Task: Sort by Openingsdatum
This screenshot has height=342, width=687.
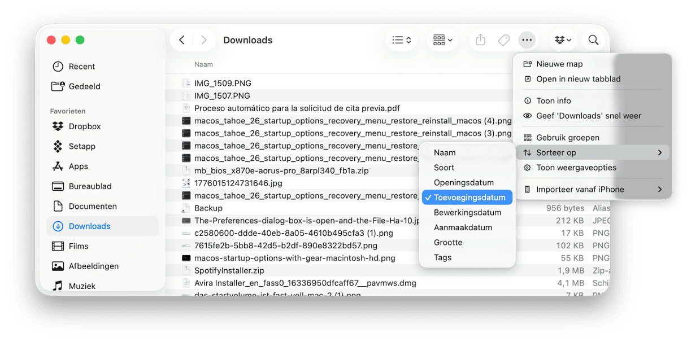Action: [x=467, y=183]
